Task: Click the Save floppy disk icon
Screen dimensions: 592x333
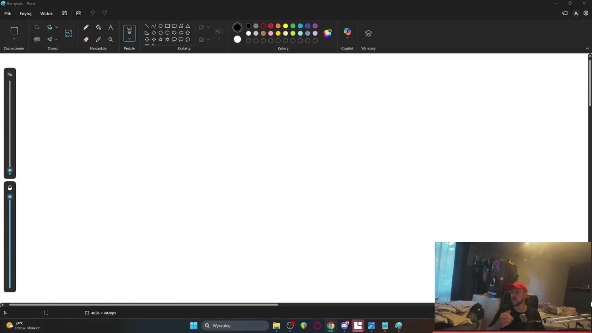Action: 65,13
